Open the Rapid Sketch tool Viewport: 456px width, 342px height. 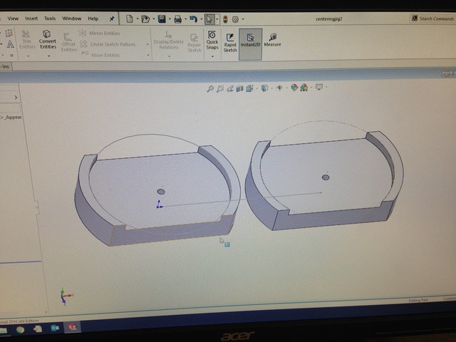[x=230, y=40]
